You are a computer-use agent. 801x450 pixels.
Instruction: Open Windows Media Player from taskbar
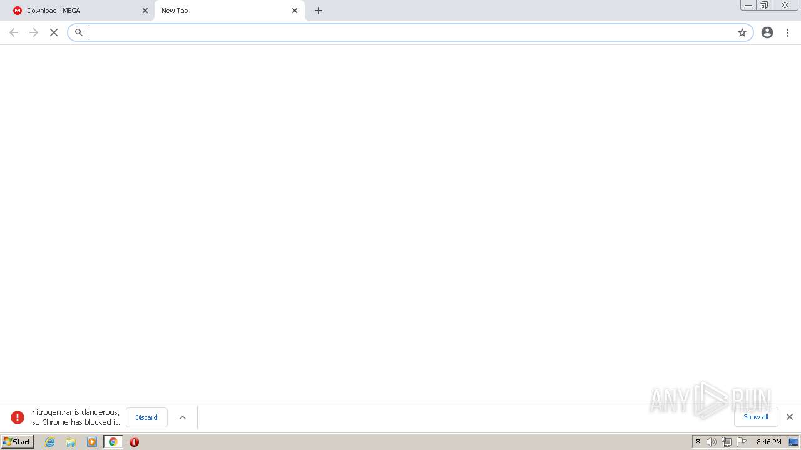point(92,442)
